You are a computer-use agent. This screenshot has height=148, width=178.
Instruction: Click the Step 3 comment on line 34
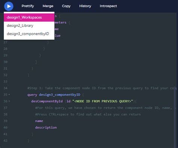coord(102,88)
